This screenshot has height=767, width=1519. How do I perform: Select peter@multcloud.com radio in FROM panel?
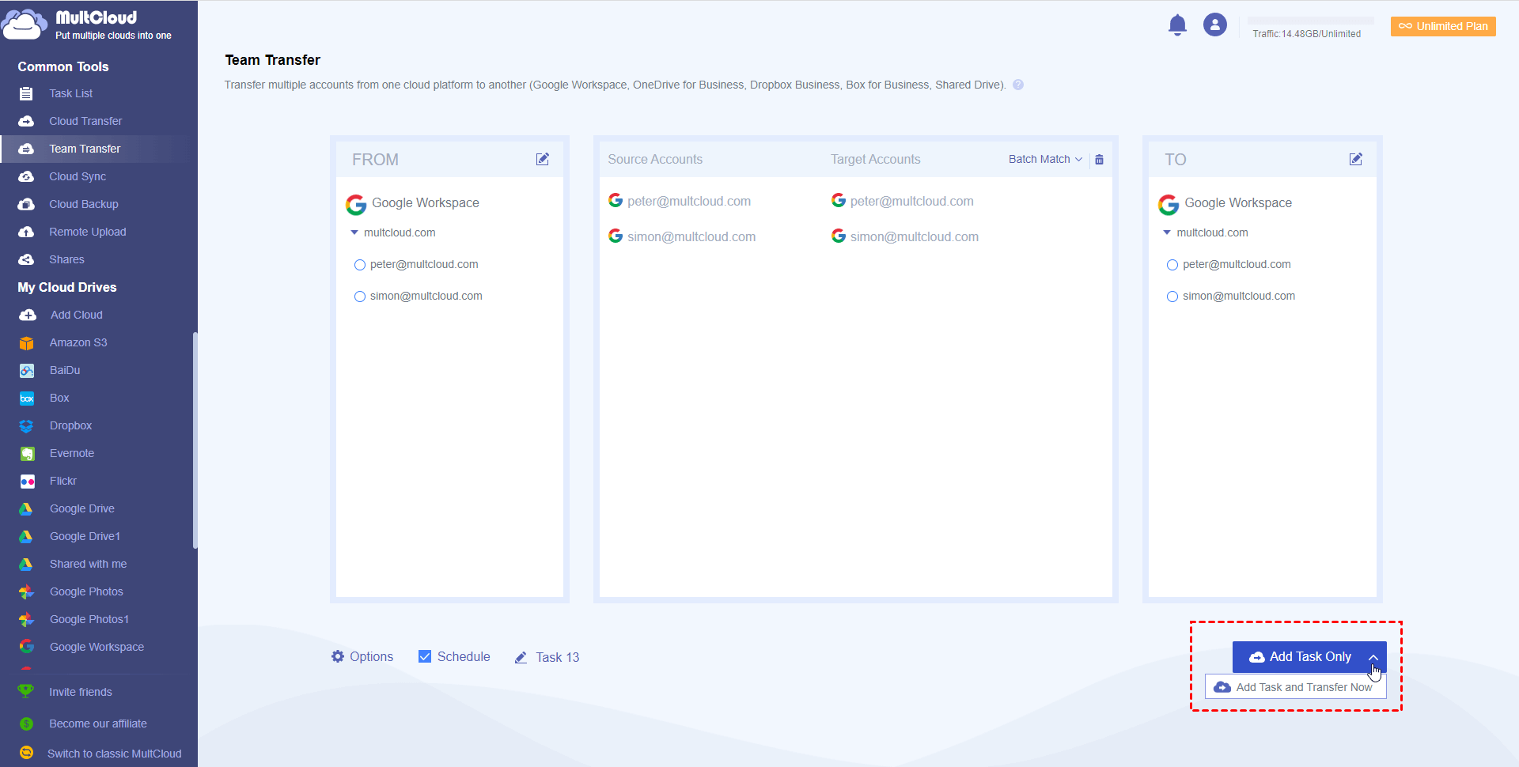pos(360,265)
